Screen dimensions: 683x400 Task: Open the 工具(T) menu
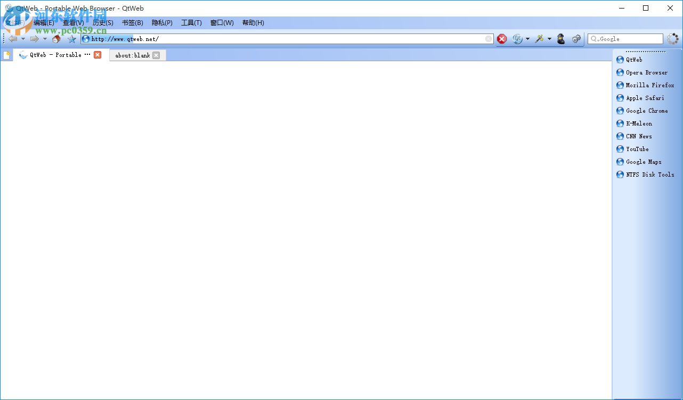pyautogui.click(x=191, y=23)
